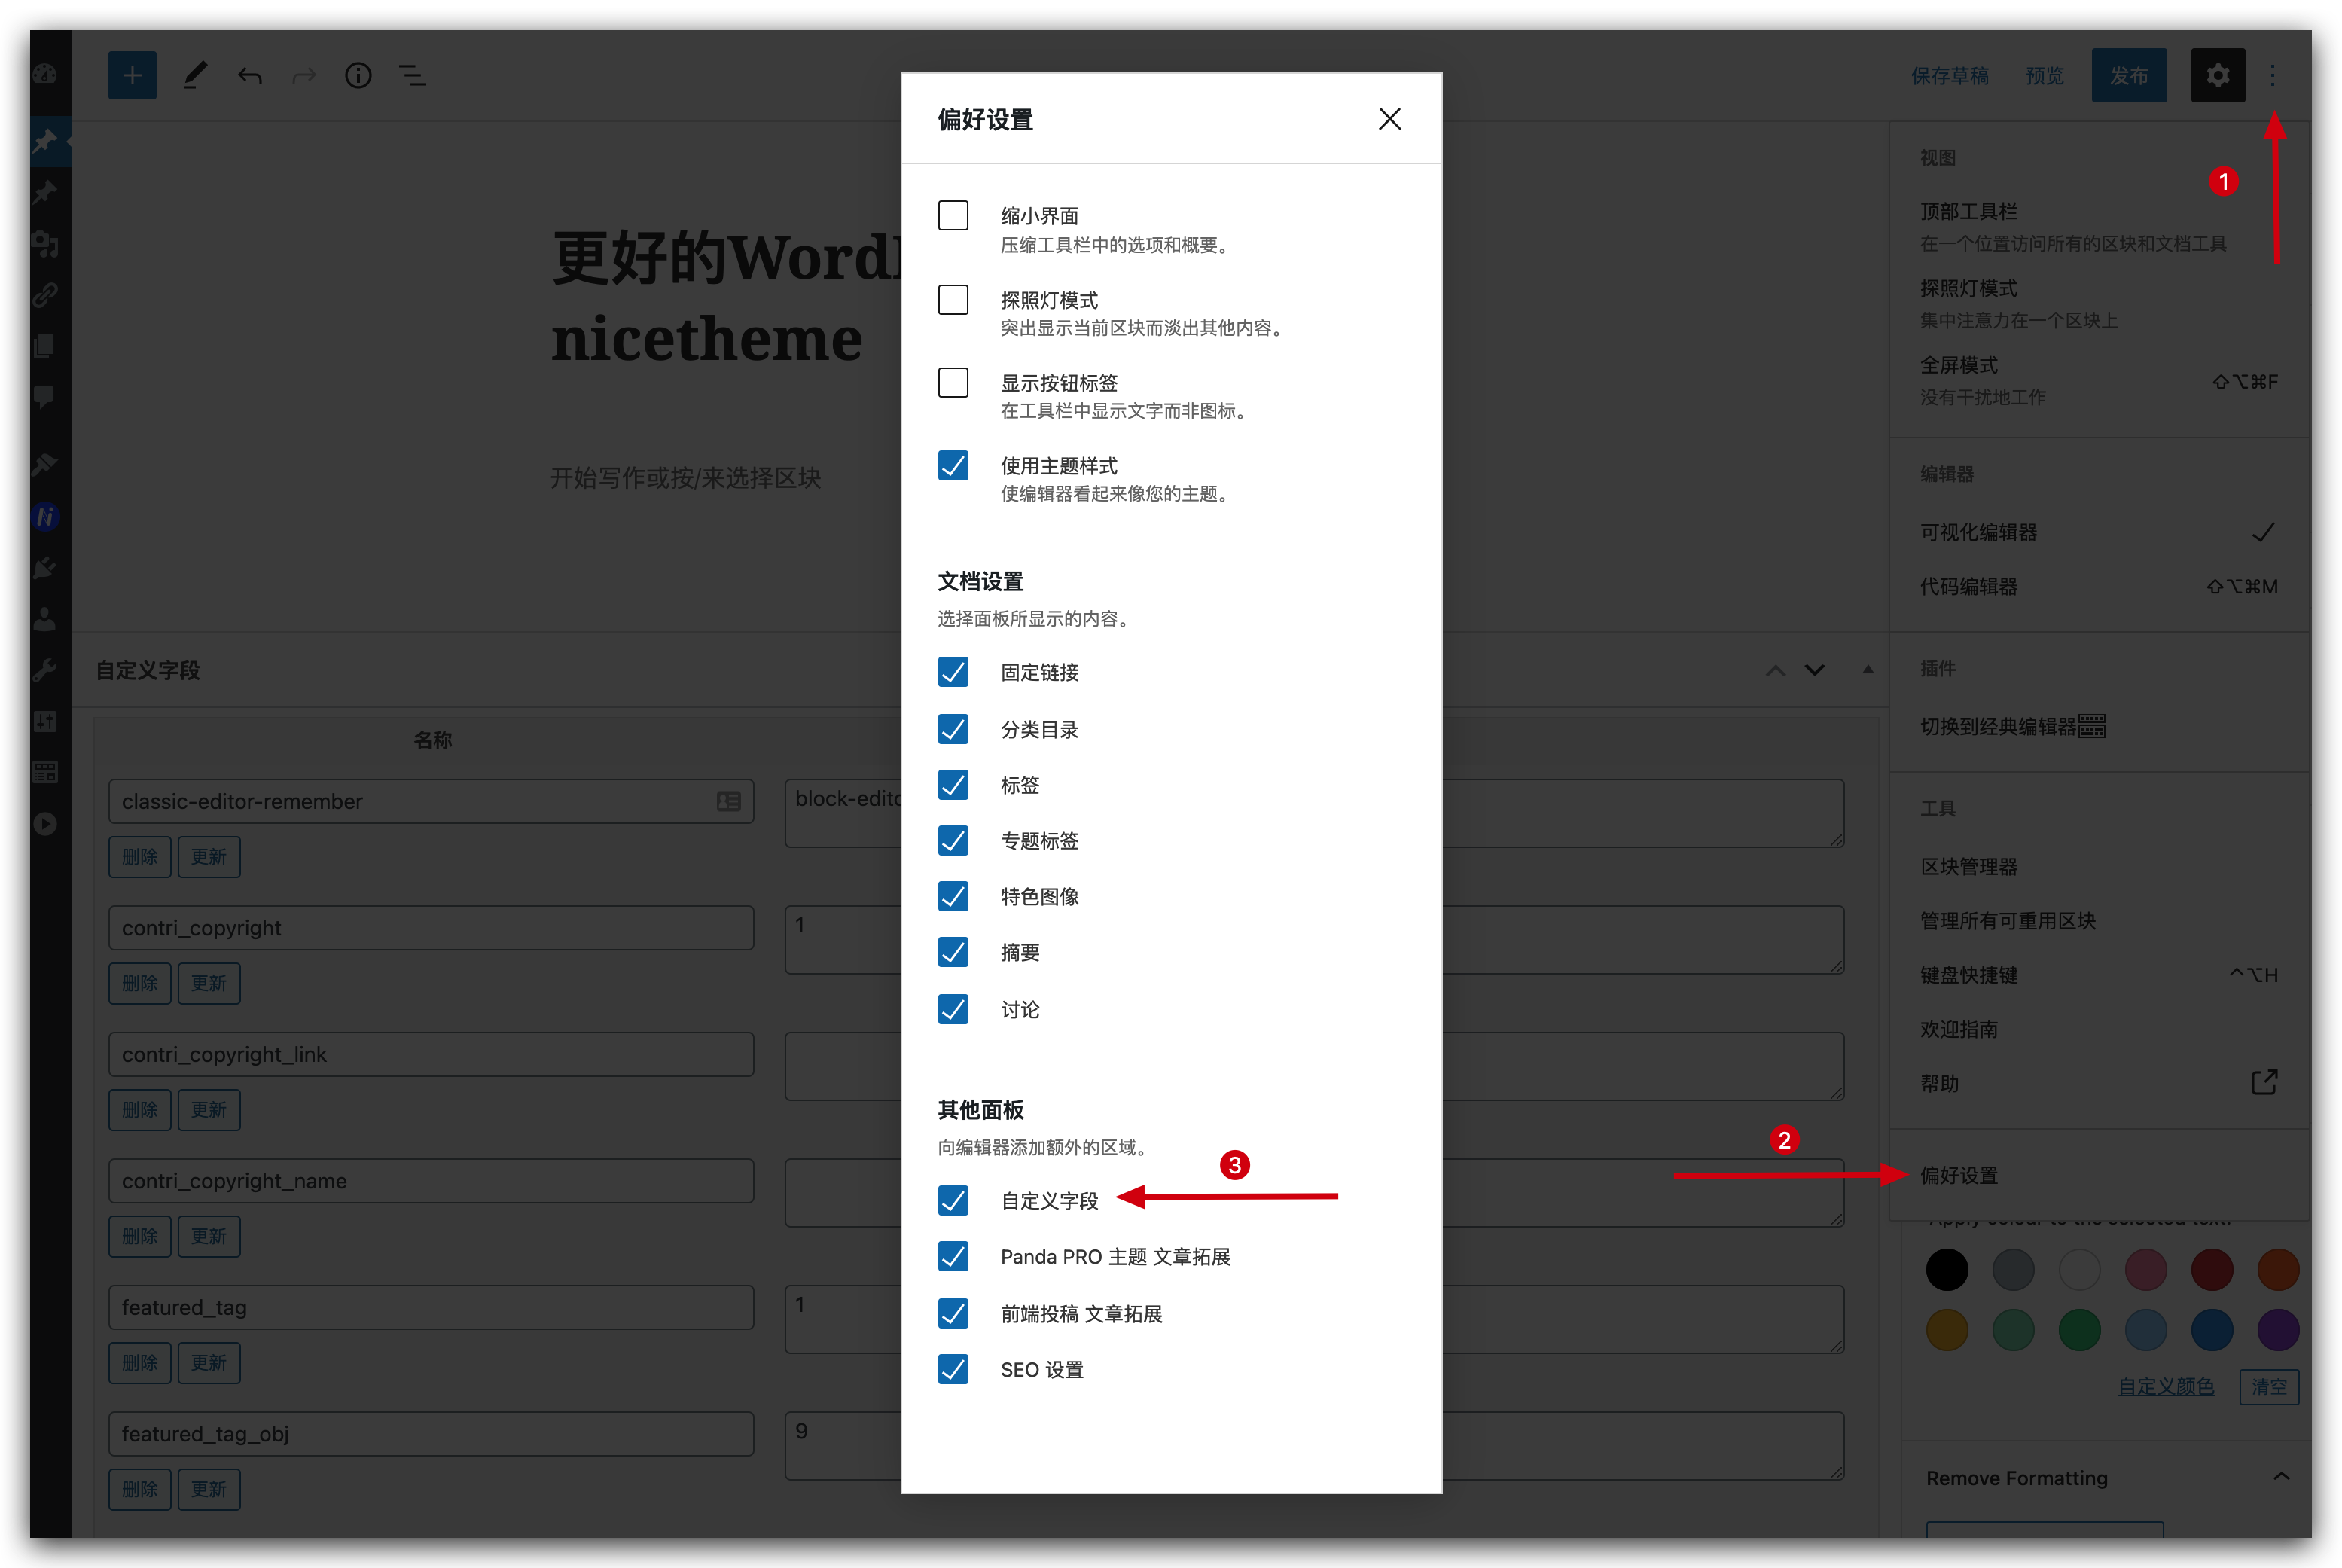Select 顶部工具栏 in the options menu

pyautogui.click(x=2099, y=227)
